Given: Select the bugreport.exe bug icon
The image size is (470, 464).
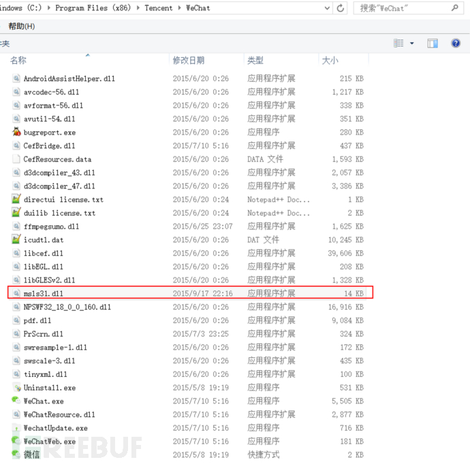Looking at the screenshot, I should [x=16, y=132].
